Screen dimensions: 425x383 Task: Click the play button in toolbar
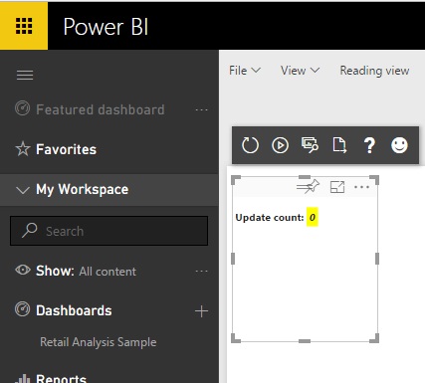click(280, 145)
